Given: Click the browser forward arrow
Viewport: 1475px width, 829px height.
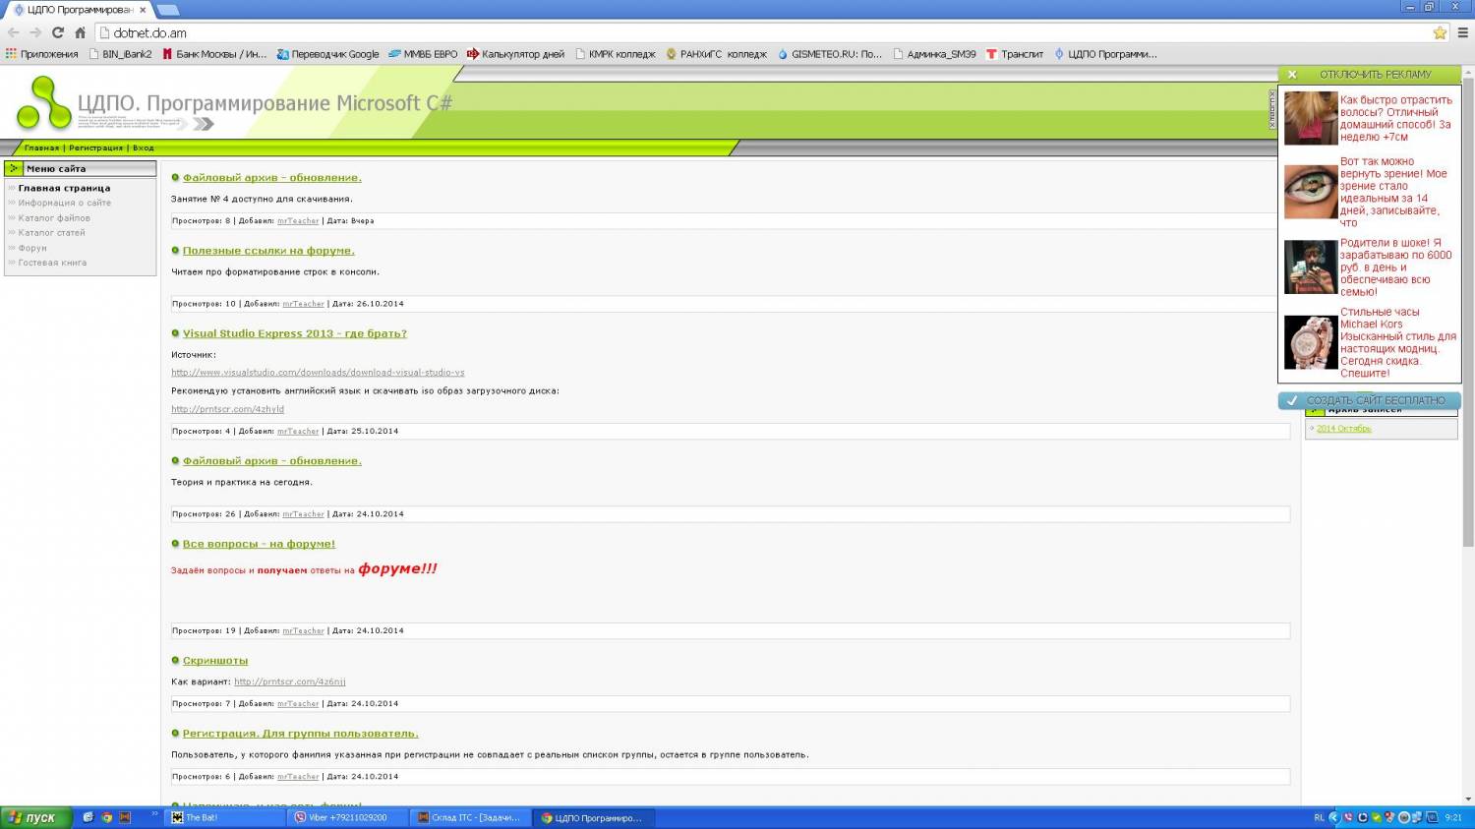Looking at the screenshot, I should pos(35,32).
